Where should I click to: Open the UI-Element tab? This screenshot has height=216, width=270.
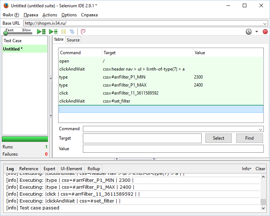pyautogui.click(x=72, y=169)
